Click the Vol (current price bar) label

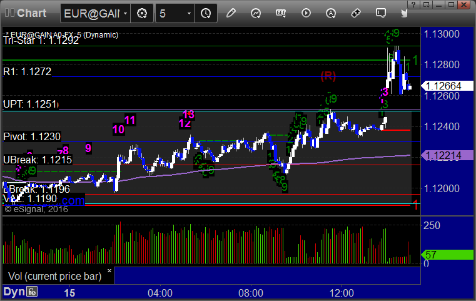coord(54,276)
